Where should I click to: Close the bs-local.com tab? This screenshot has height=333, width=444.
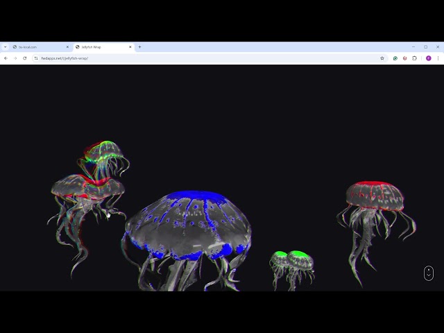coord(67,47)
